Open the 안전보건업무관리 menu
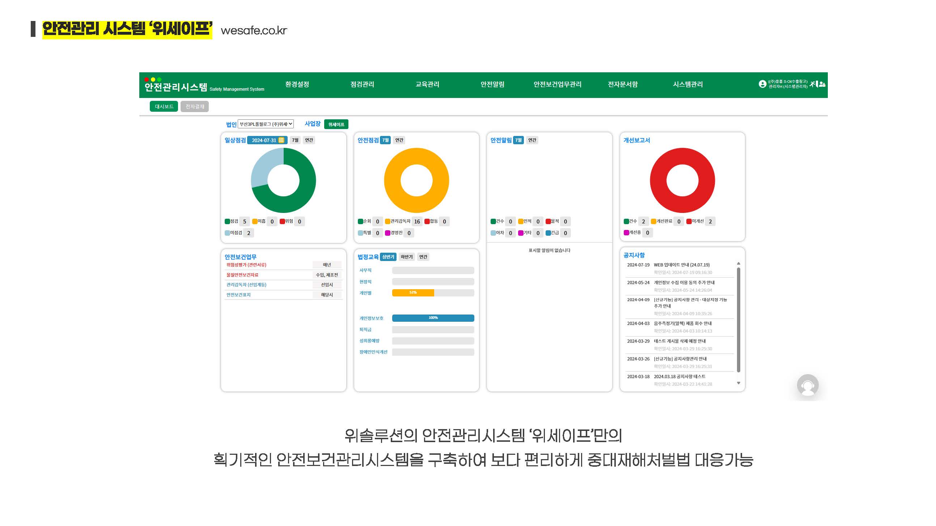This screenshot has width=936, height=526. coord(557,85)
